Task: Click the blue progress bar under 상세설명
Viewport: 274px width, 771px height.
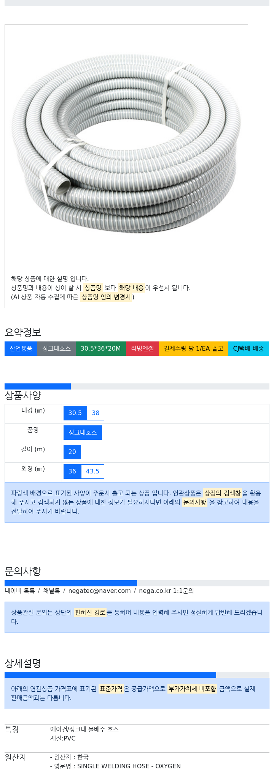Action: 110,675
